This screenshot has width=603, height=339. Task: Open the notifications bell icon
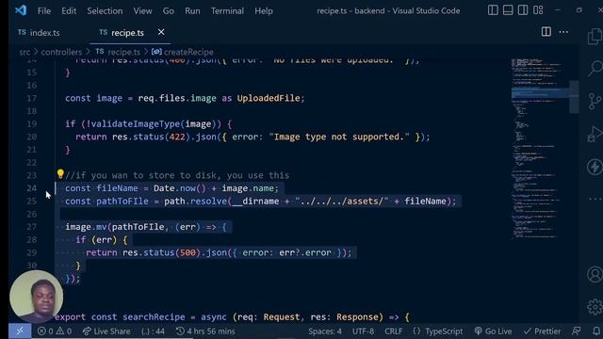click(x=596, y=331)
